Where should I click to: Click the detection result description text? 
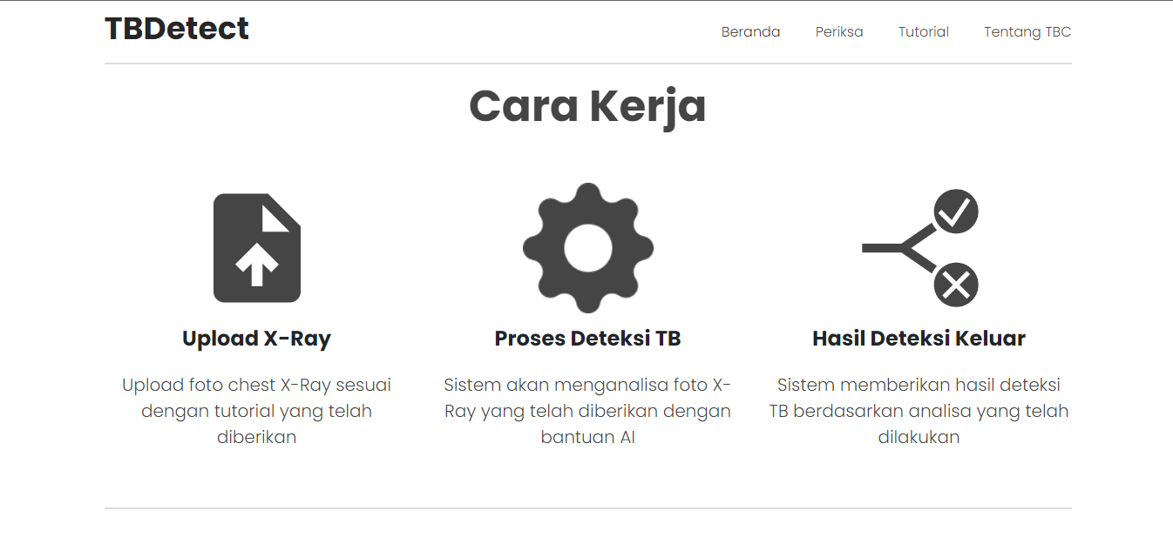click(919, 410)
